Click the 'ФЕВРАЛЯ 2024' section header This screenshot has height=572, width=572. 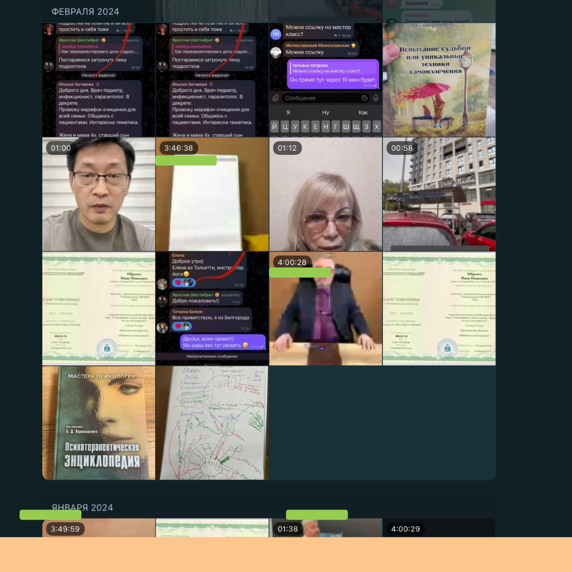point(85,12)
